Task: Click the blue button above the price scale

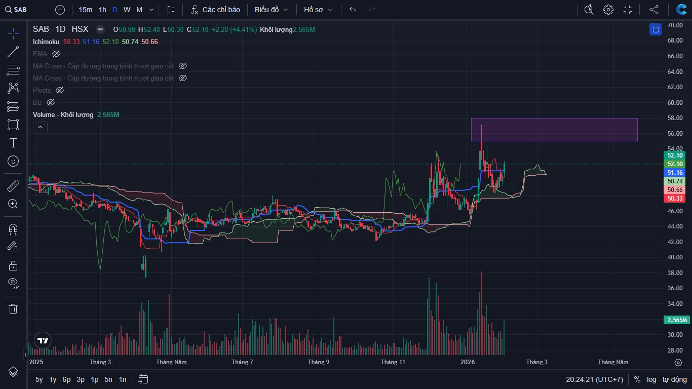Action: pos(656,29)
